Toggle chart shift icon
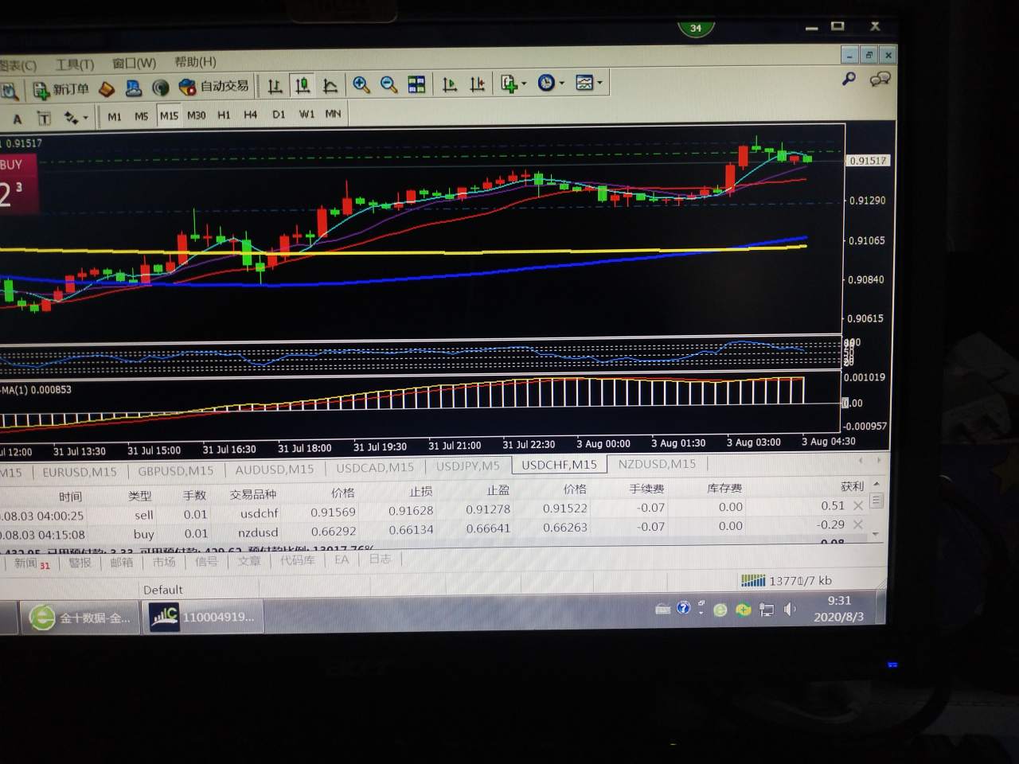Image resolution: width=1019 pixels, height=764 pixels. 478,84
